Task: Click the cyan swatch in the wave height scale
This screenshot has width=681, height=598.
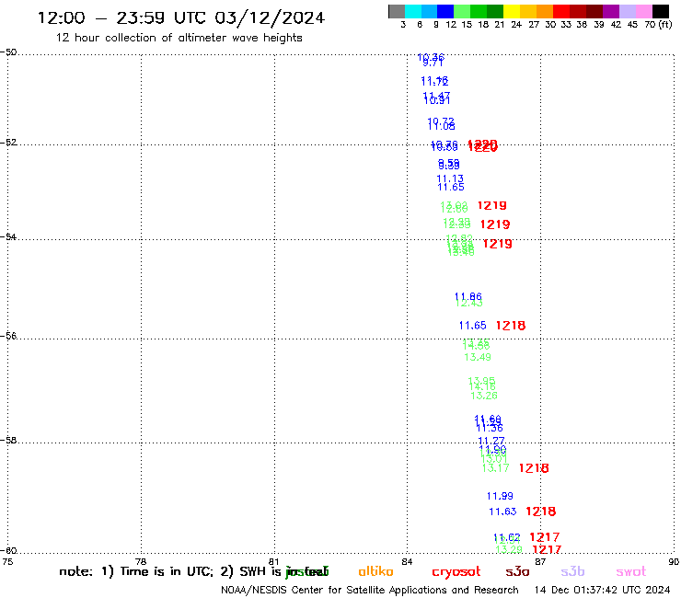Action: [x=413, y=11]
